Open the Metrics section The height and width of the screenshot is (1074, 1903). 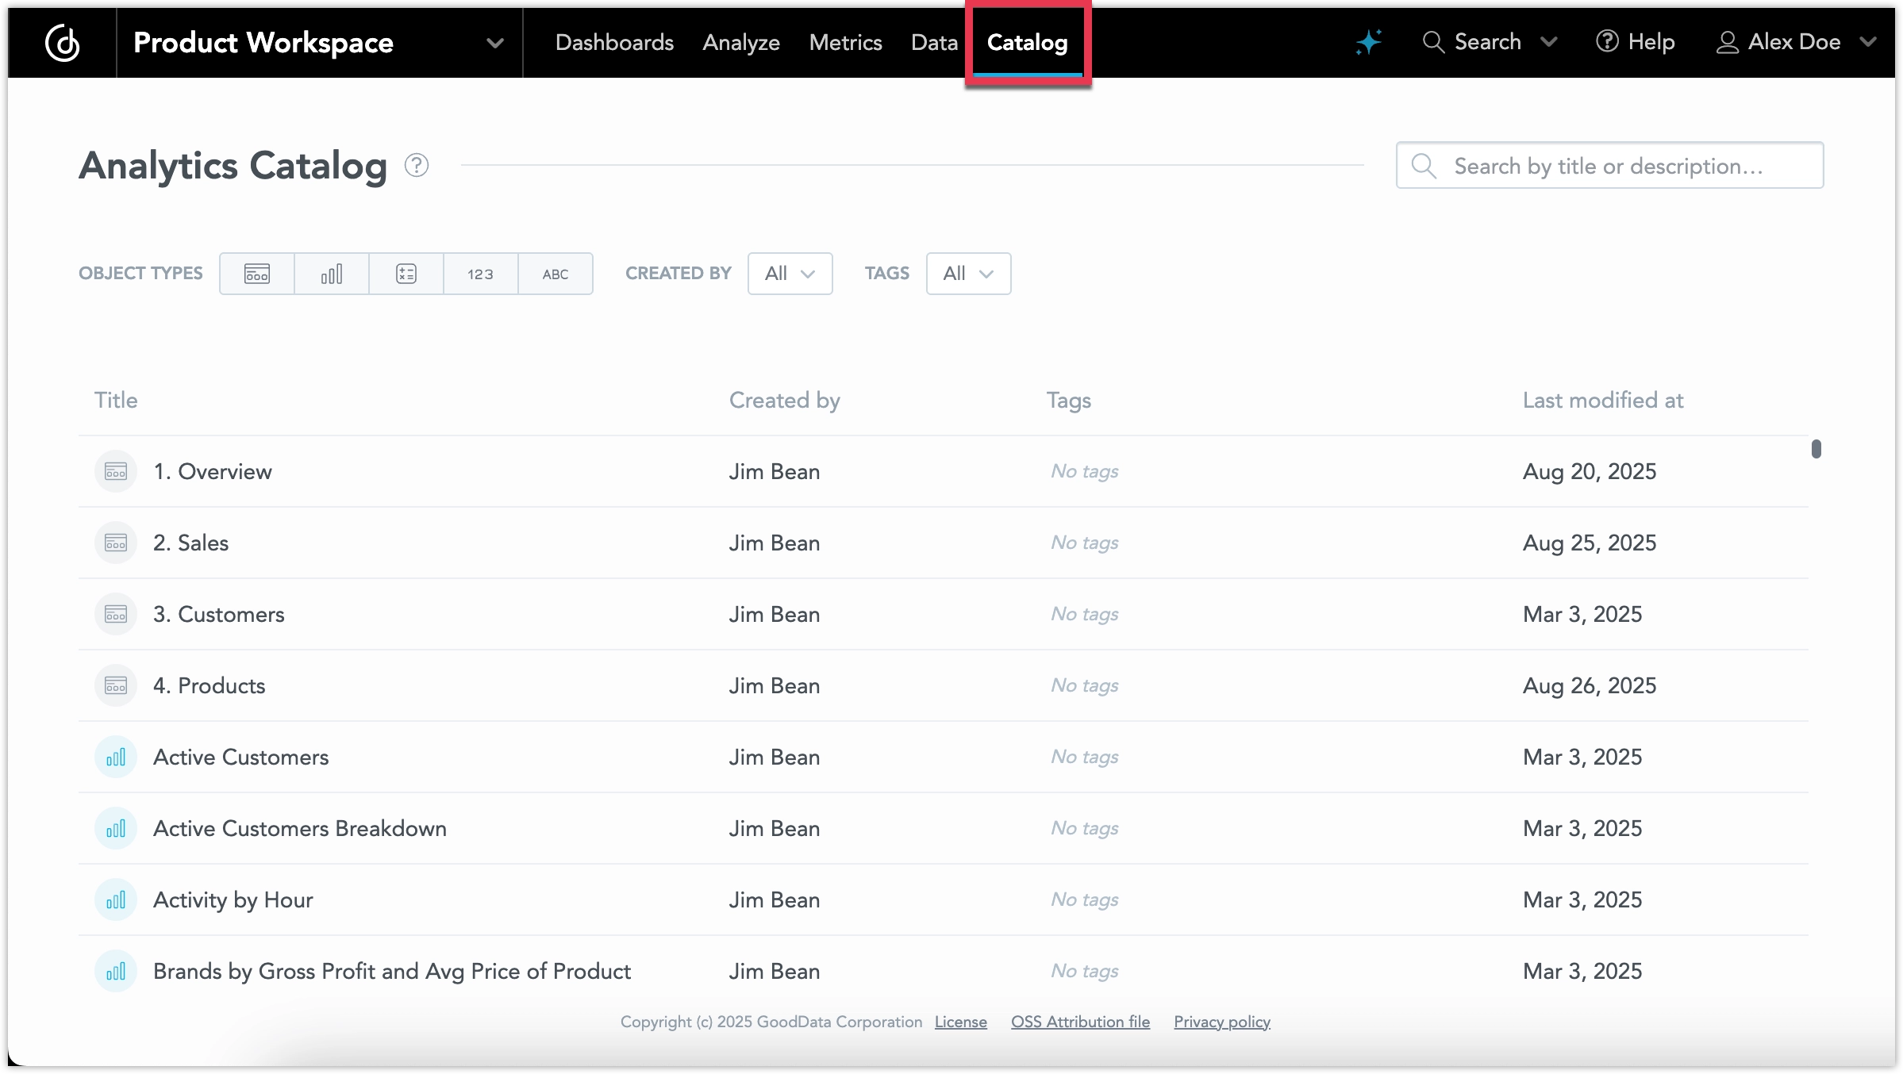point(845,42)
